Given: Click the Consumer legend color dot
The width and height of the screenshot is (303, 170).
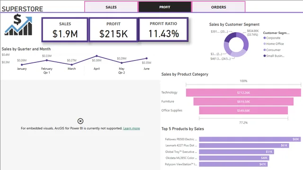Looking at the screenshot, I should 265,50.
